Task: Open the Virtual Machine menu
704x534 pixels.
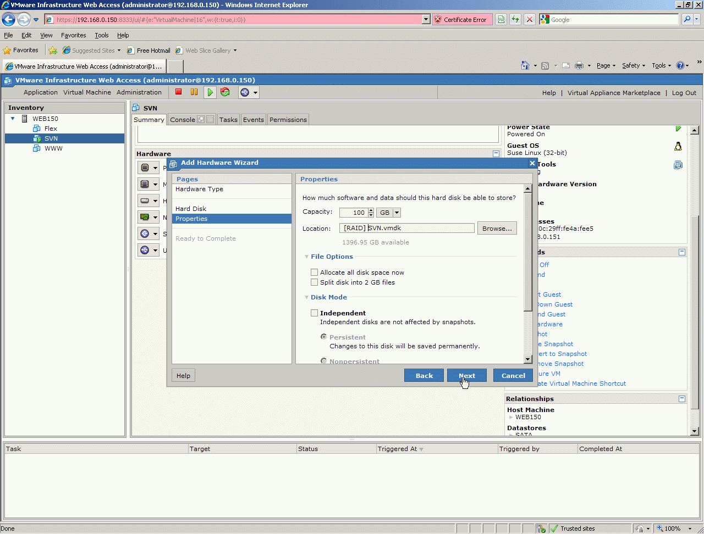Action: 87,92
